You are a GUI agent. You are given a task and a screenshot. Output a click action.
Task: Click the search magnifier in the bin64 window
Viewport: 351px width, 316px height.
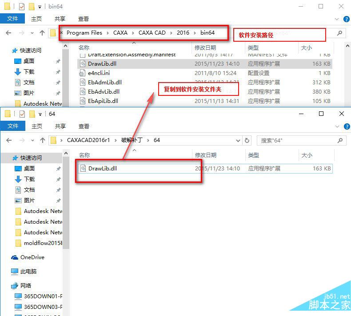pos(339,33)
